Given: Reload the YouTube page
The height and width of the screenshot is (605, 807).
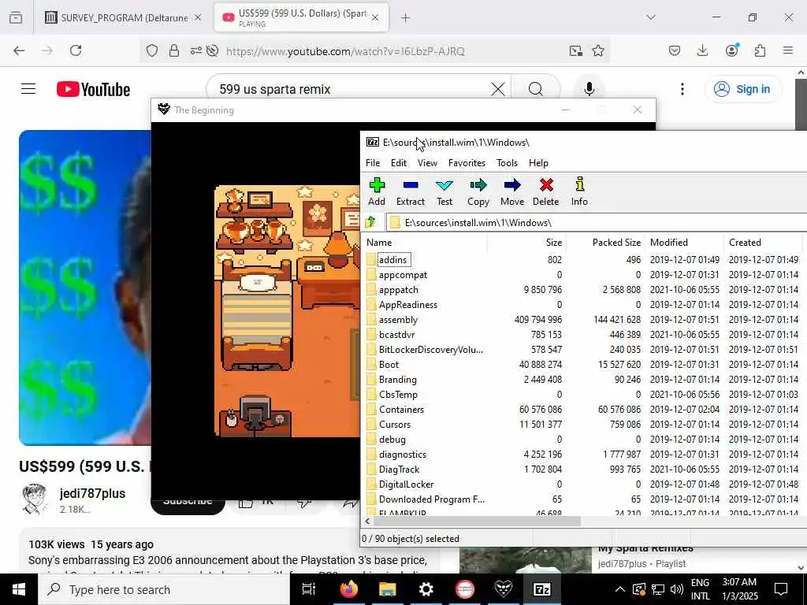Looking at the screenshot, I should click(x=76, y=50).
